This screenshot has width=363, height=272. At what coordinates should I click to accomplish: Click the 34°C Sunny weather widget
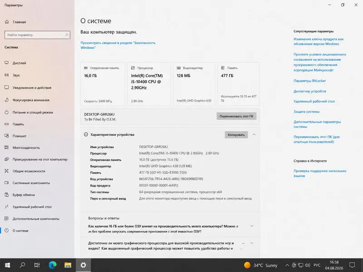tap(260, 265)
